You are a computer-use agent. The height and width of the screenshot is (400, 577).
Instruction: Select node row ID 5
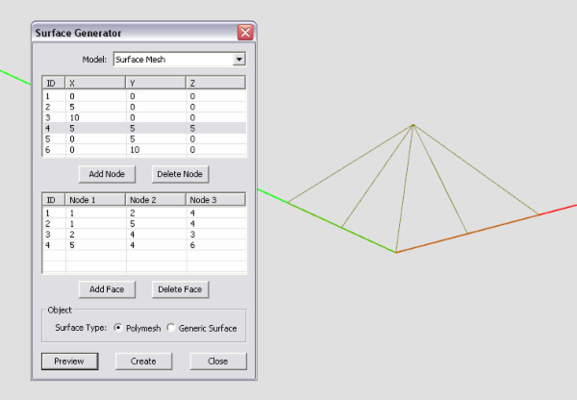click(144, 139)
